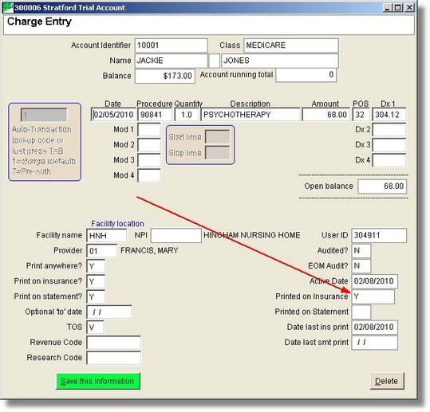Click the User ID field 304911
430x412 pixels.
(x=379, y=236)
